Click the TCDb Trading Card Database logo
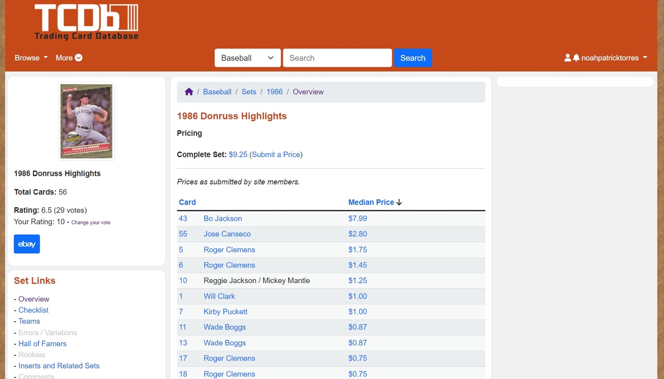 coord(86,22)
